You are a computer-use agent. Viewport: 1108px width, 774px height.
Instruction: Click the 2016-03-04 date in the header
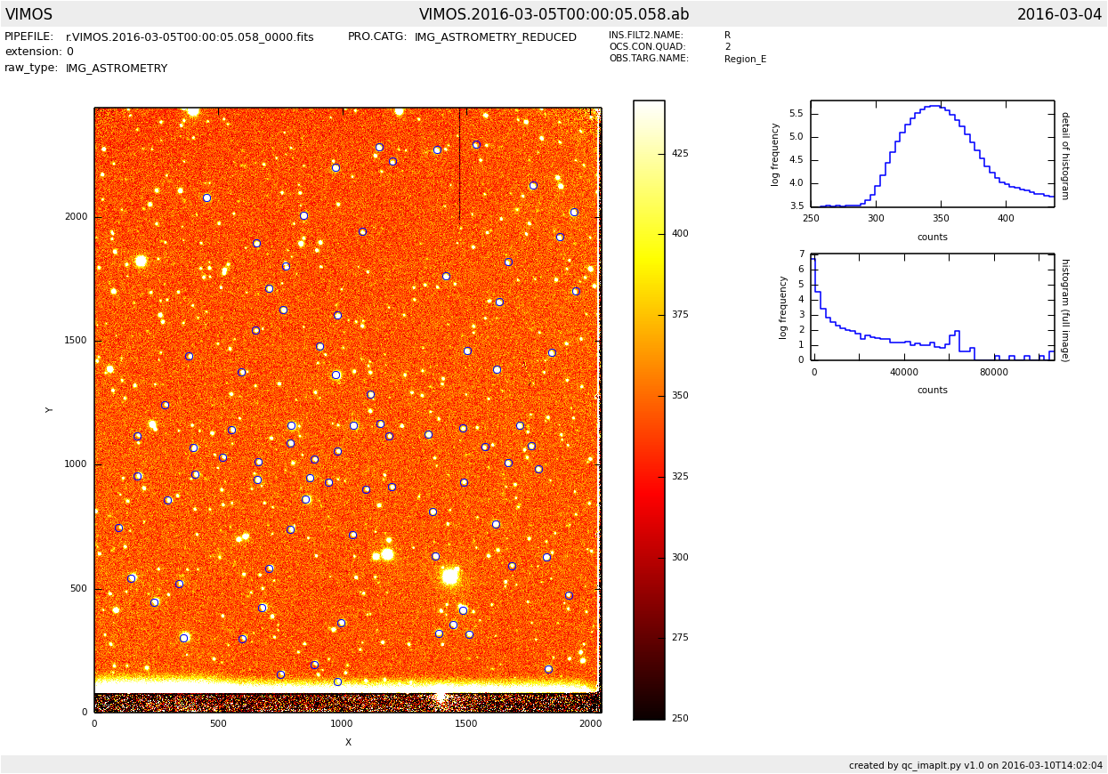(x=1059, y=15)
